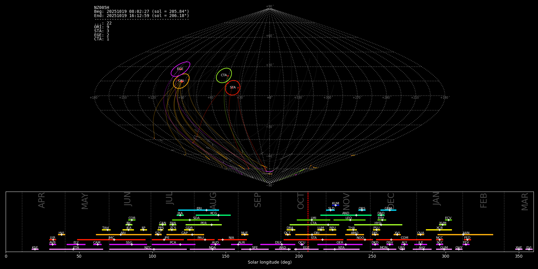
Task: Select the NTA shower label in timeline
Action: 341,247
